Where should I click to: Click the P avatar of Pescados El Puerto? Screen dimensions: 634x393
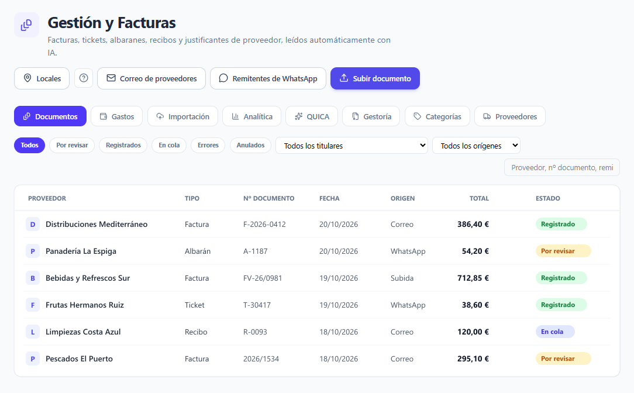(x=33, y=358)
